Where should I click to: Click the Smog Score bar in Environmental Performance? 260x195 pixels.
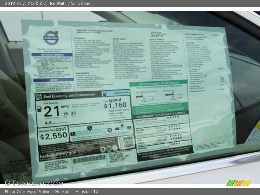point(174,95)
